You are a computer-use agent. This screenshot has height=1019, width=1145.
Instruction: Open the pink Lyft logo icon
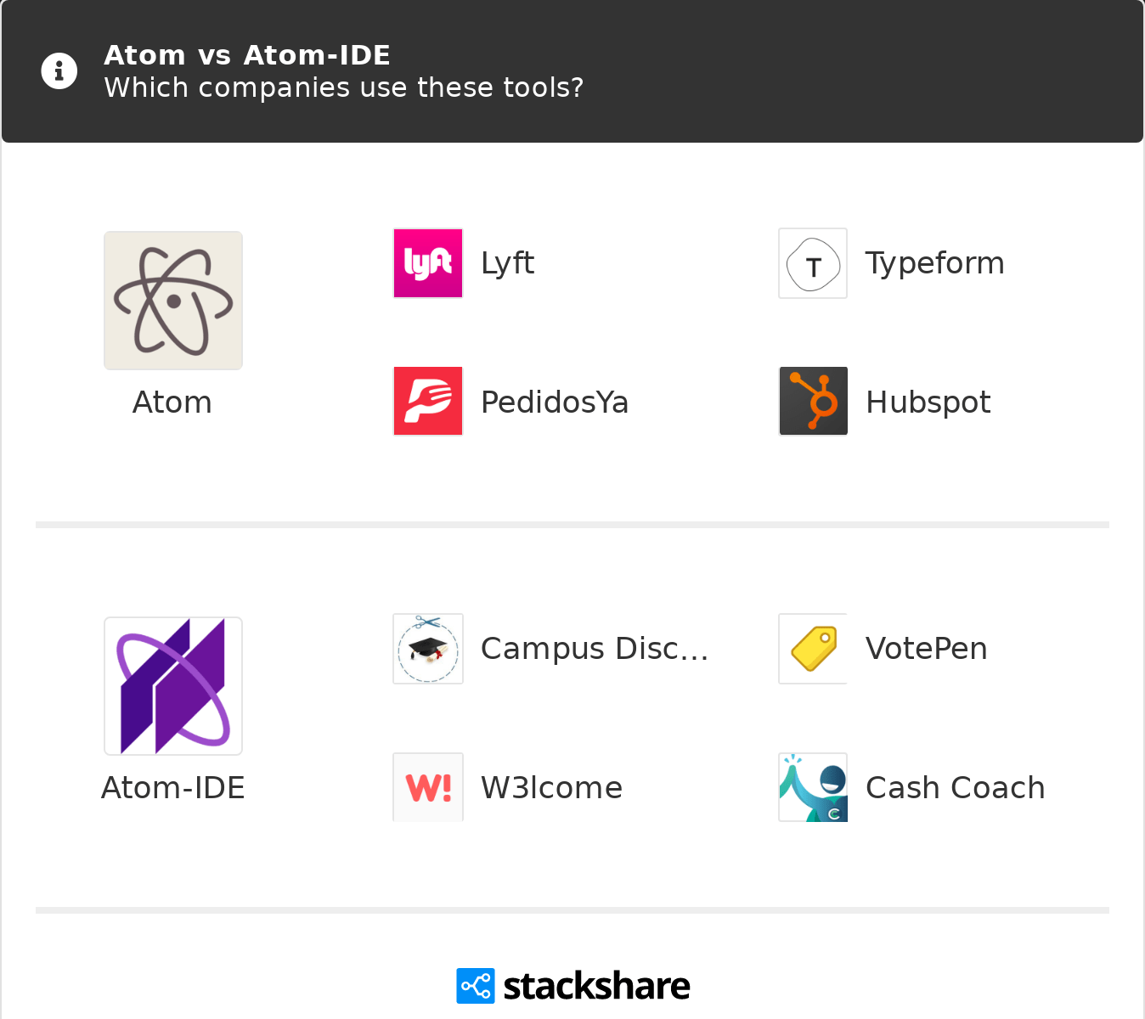428,263
